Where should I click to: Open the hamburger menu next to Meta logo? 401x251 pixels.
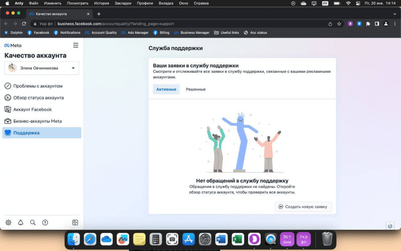pyautogui.click(x=76, y=45)
